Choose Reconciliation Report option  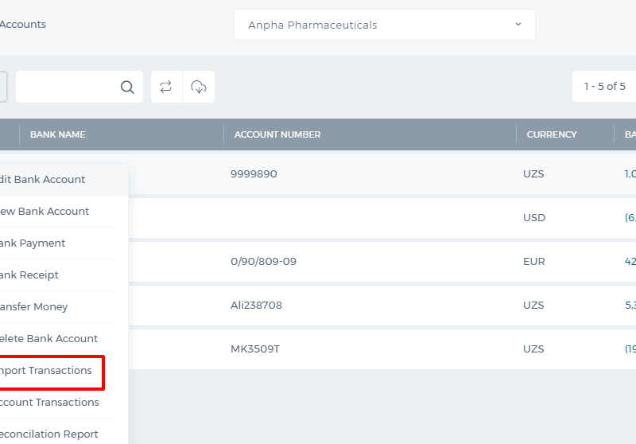click(x=49, y=434)
